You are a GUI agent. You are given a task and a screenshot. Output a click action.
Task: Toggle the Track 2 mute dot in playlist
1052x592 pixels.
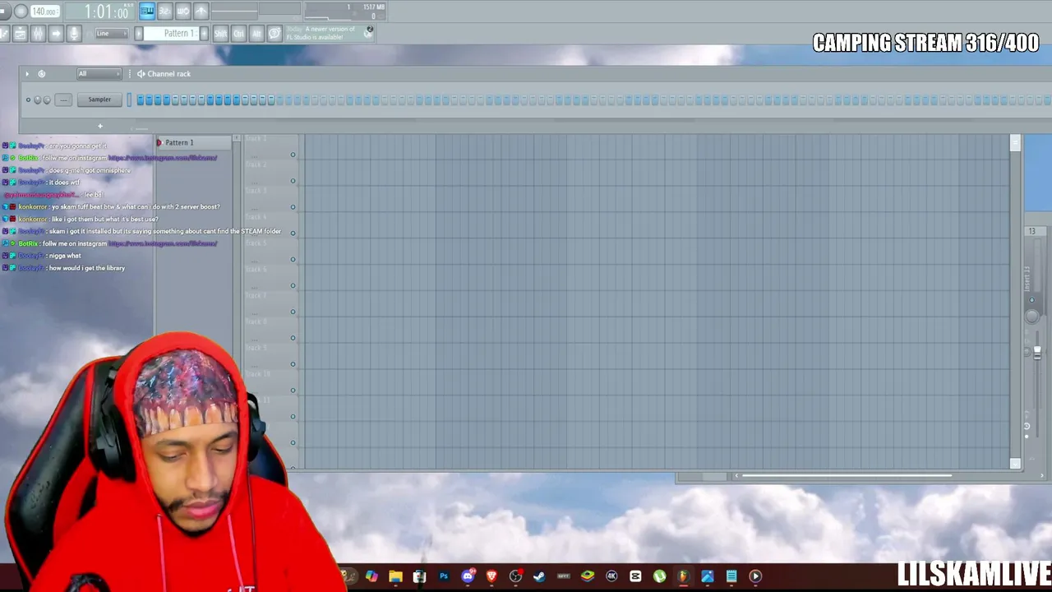pos(293,181)
